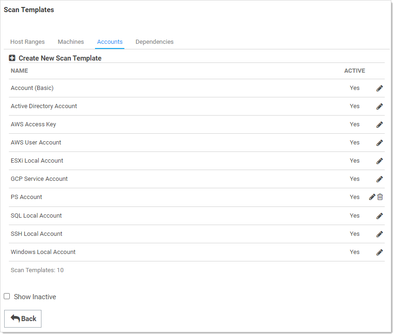
Task: Enable the Show Inactive checkbox
Action: (x=7, y=296)
